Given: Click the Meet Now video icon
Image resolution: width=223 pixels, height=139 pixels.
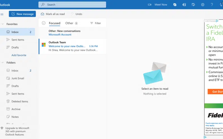Looking at the screenshot, I should click(x=150, y=4).
